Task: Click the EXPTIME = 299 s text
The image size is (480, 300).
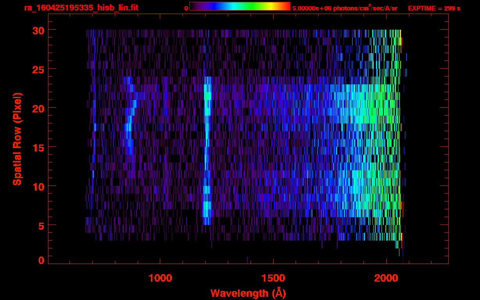Action: (x=434, y=8)
